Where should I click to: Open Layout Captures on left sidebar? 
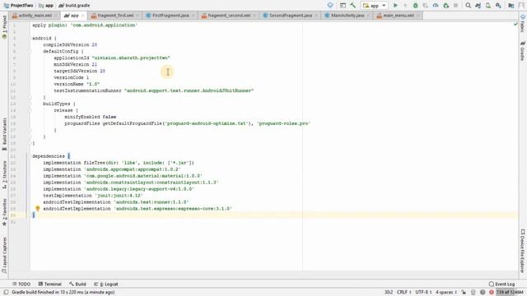(4, 256)
